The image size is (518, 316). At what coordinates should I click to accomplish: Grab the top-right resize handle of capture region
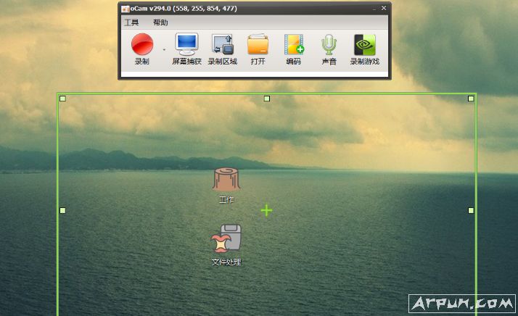click(x=471, y=99)
